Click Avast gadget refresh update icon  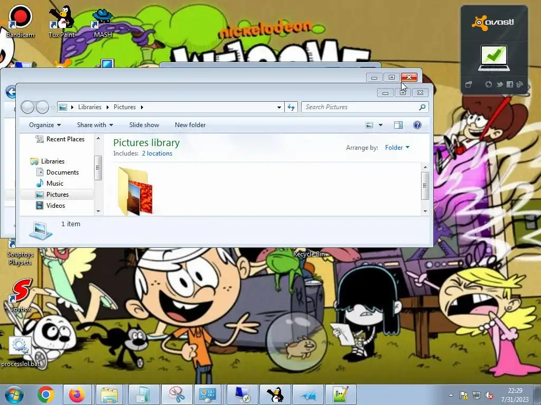point(488,84)
